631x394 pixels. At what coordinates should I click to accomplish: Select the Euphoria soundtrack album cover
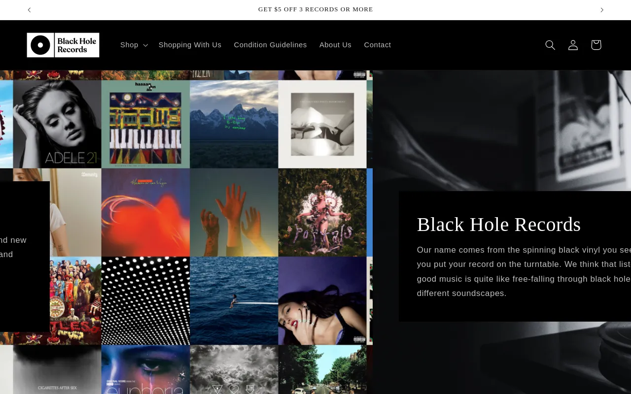tap(145, 369)
